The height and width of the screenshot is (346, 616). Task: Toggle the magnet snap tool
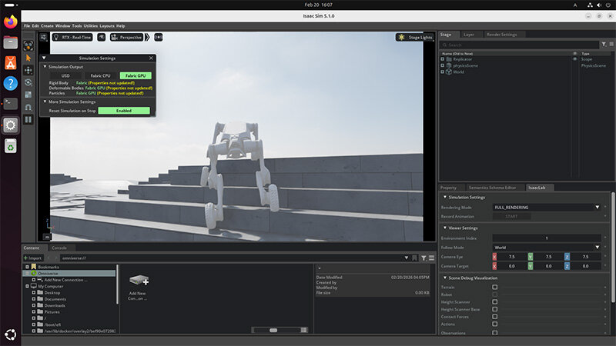click(28, 107)
